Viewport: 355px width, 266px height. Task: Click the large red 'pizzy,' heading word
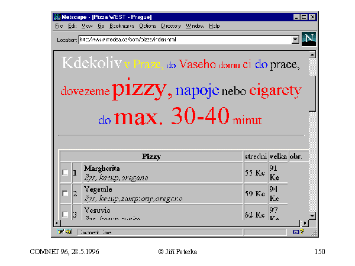tap(142, 89)
